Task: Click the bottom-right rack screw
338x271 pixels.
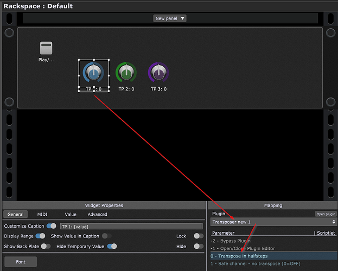Action: tap(329, 102)
